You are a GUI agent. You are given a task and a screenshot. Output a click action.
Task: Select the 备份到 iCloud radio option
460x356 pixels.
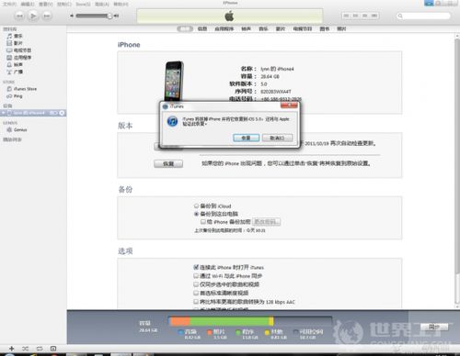click(x=196, y=206)
